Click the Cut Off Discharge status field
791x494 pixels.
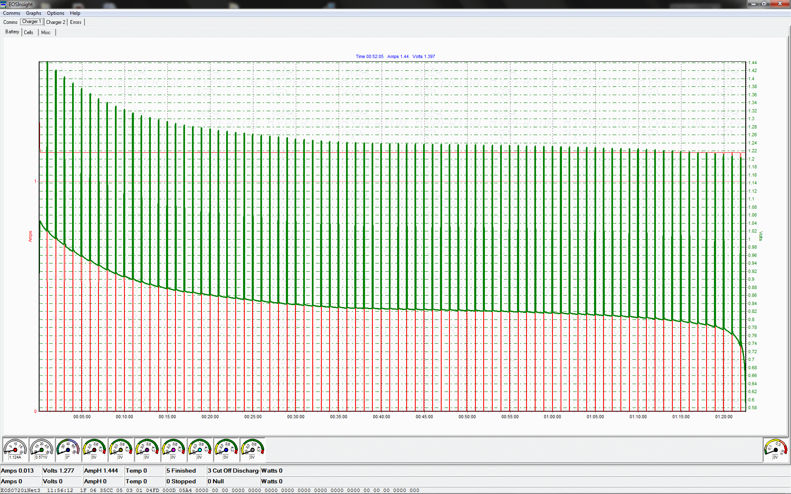pyautogui.click(x=233, y=471)
